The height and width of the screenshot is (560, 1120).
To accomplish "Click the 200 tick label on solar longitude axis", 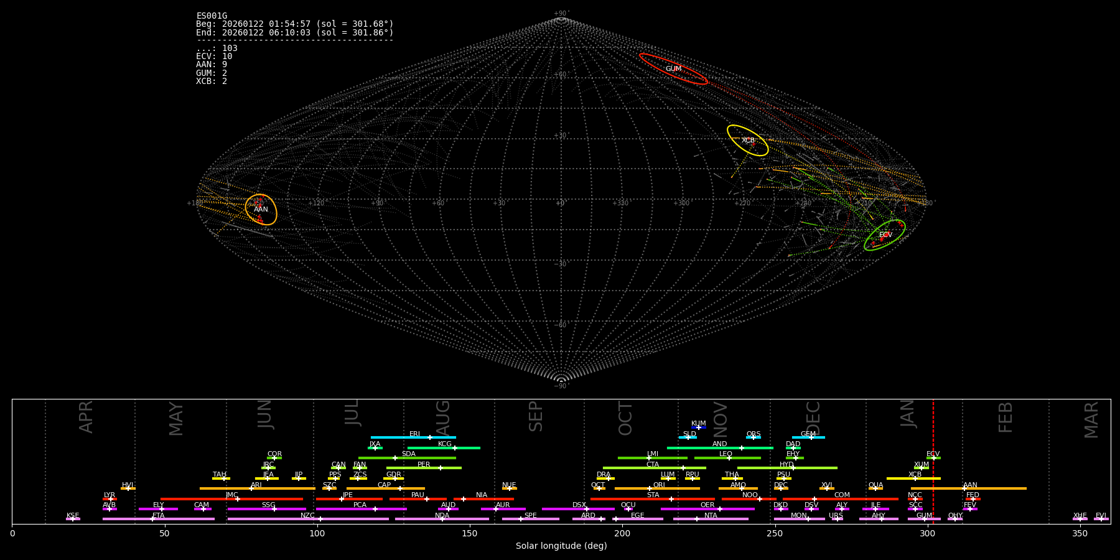I will [622, 534].
